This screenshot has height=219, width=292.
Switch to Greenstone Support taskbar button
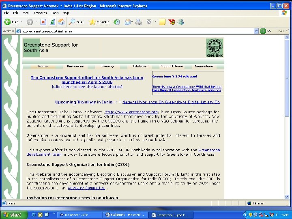pos(171,215)
